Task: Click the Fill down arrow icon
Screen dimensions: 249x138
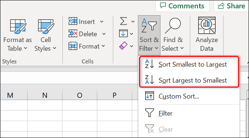Action: pyautogui.click(x=123, y=33)
